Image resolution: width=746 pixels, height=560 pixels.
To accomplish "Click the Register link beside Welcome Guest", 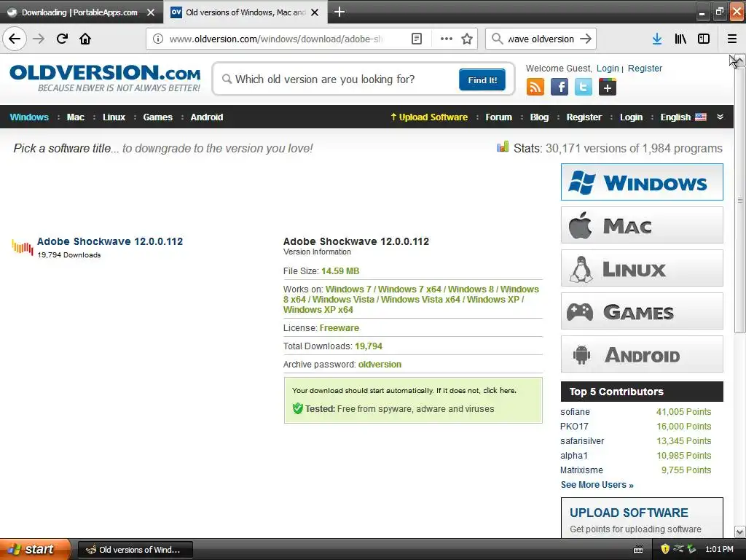I will click(x=645, y=68).
